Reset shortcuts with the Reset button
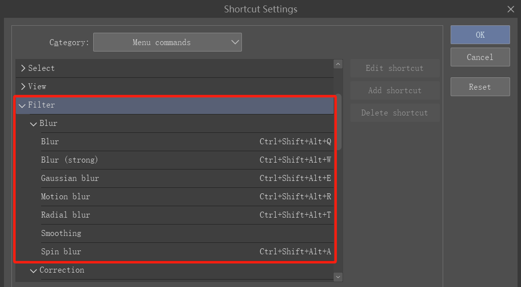This screenshot has width=521, height=287. pos(480,87)
